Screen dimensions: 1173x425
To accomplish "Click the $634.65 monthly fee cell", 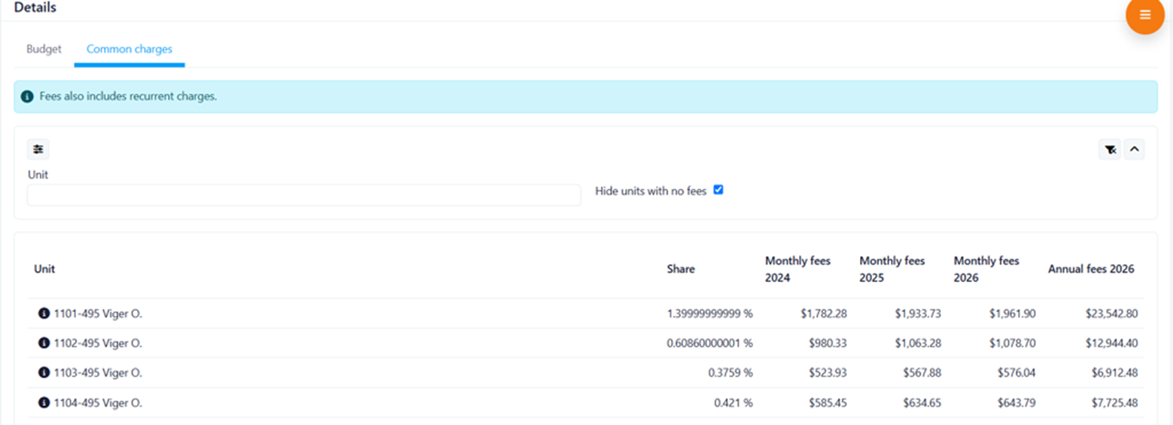I will pos(922,403).
